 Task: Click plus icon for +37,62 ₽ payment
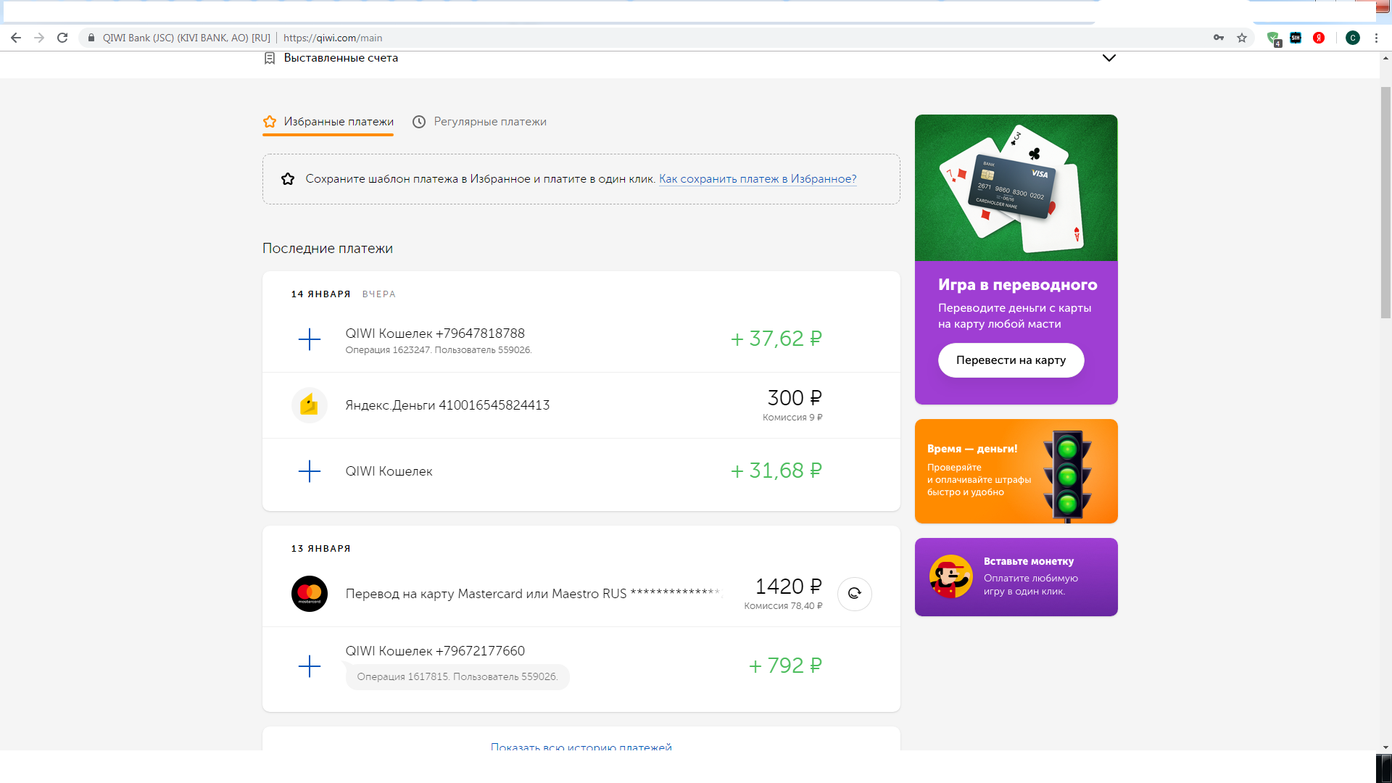[309, 339]
